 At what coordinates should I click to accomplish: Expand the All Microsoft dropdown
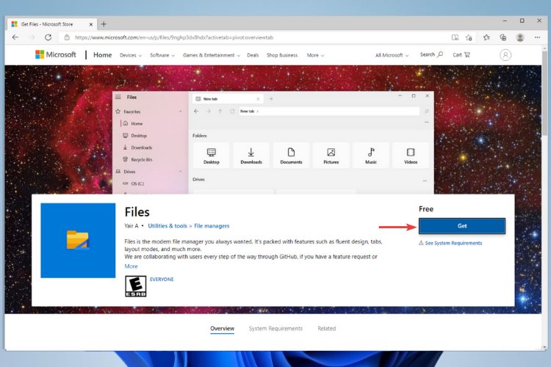click(392, 55)
